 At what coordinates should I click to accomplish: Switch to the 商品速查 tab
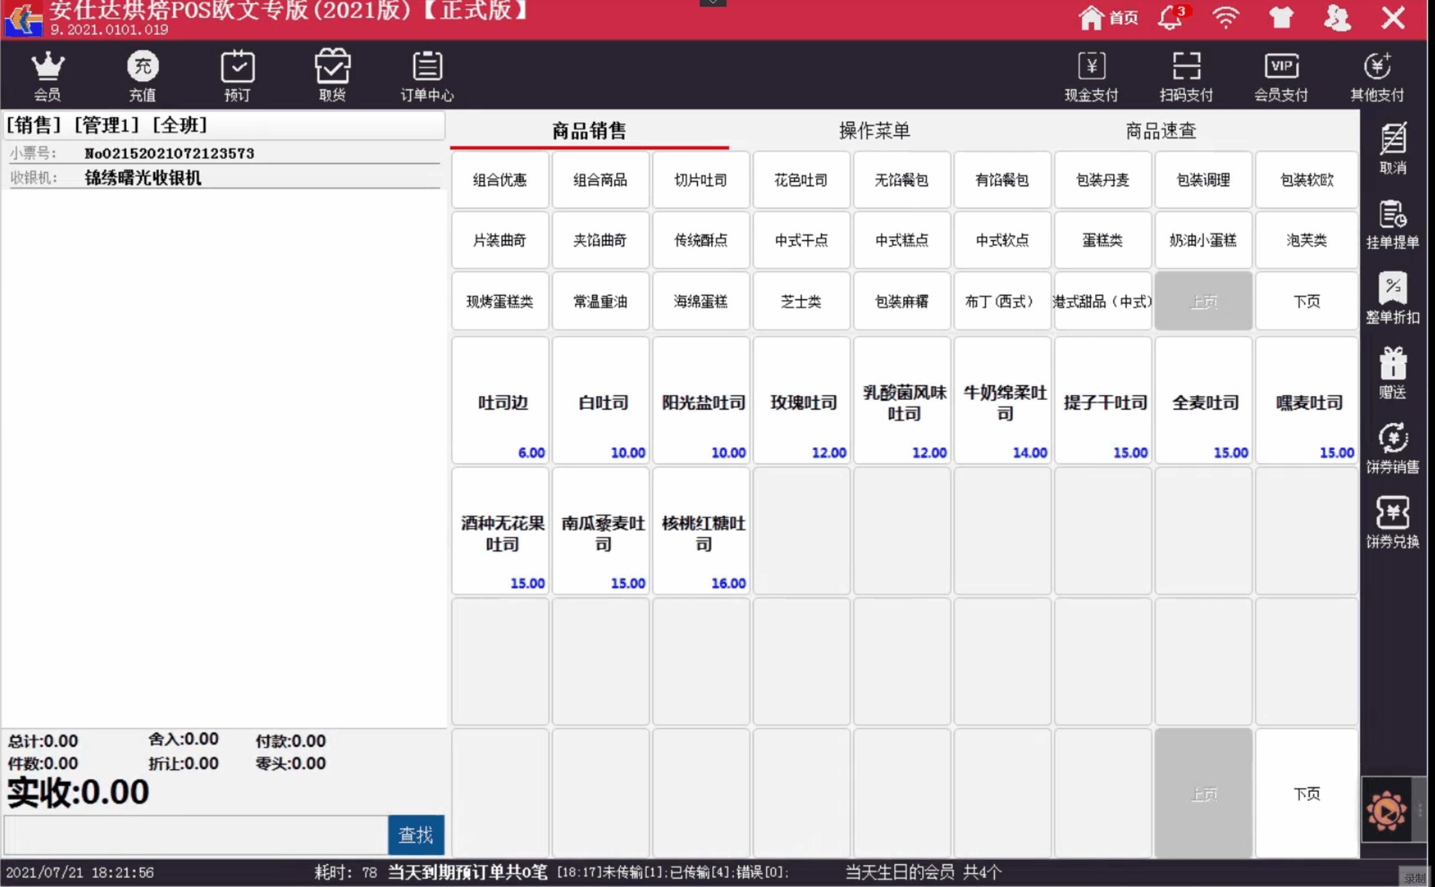(x=1160, y=130)
